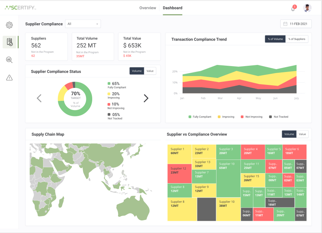322x233 pixels.
Task: Click the 'Supply Chain Map' heading
Action: click(x=48, y=134)
